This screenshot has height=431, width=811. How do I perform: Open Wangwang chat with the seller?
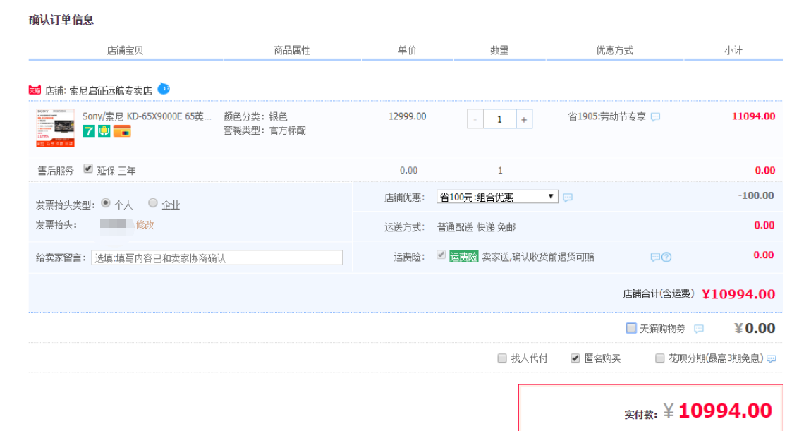tap(164, 88)
